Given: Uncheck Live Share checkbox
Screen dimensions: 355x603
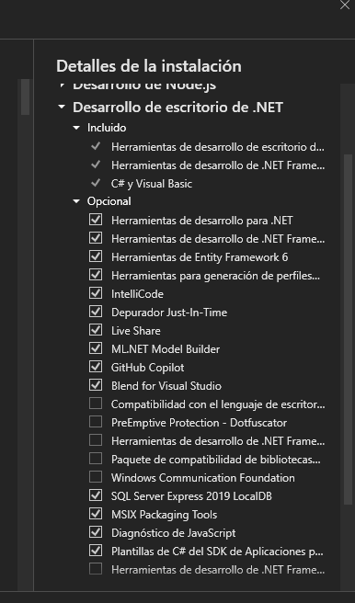Looking at the screenshot, I should (x=96, y=330).
